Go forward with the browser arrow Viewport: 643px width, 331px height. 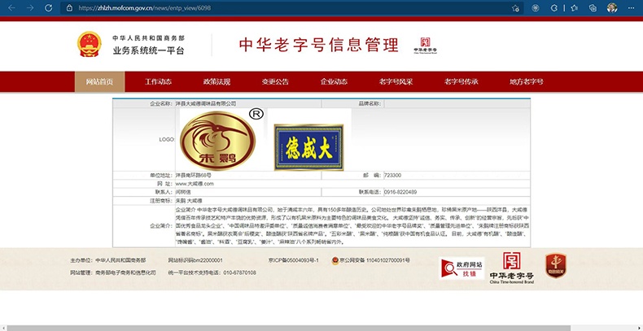pyautogui.click(x=30, y=8)
